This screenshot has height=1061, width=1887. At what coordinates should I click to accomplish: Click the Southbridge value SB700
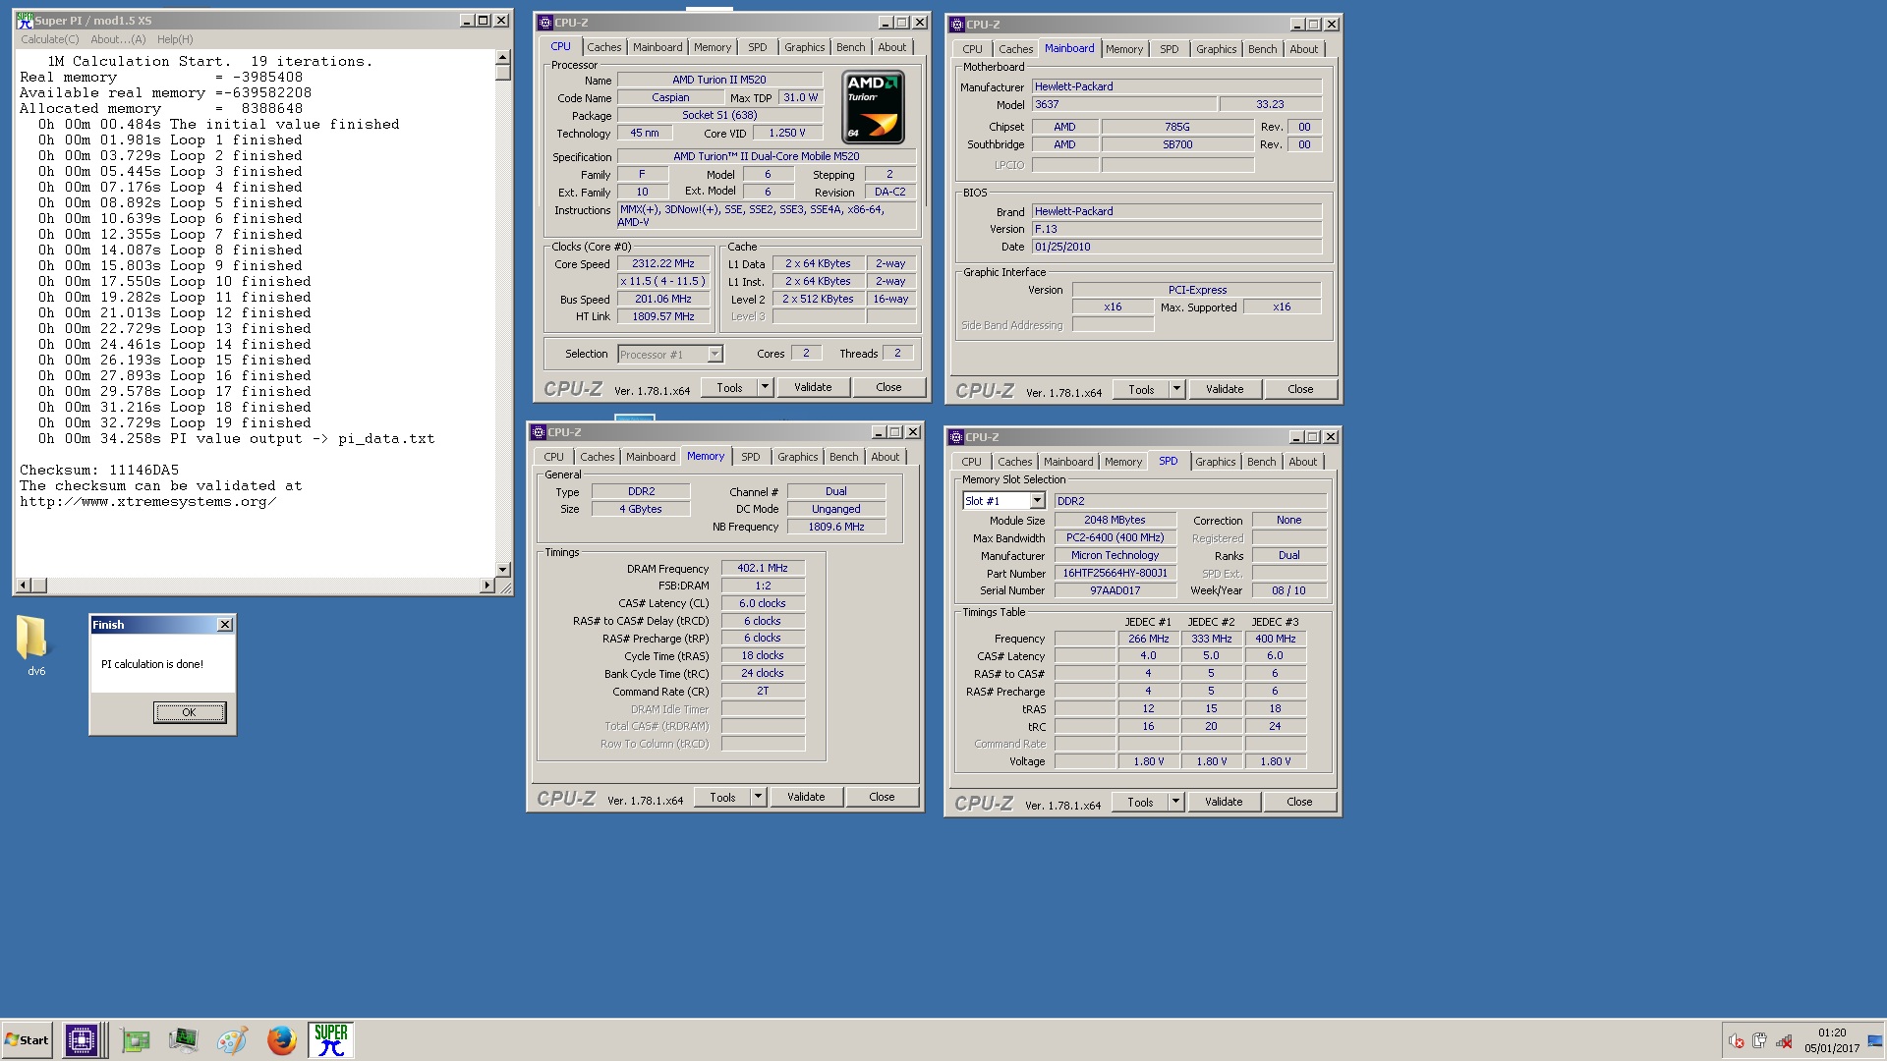[1177, 144]
